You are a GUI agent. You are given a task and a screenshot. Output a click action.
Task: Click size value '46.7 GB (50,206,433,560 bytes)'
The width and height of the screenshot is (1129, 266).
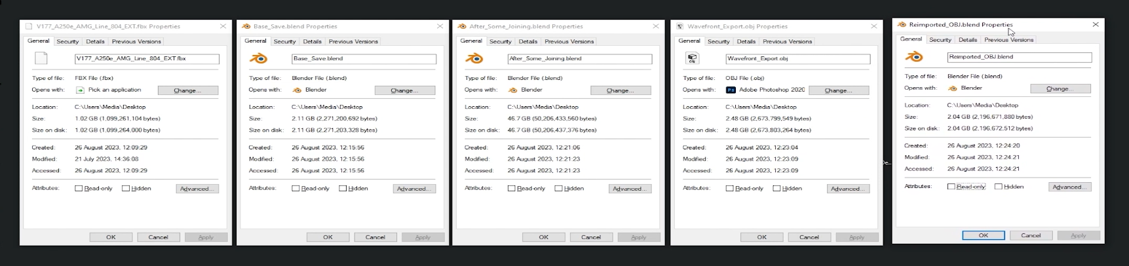552,119
